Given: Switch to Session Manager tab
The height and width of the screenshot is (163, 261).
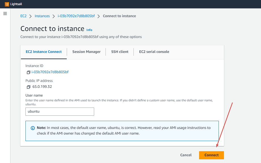Looking at the screenshot, I should click(87, 52).
